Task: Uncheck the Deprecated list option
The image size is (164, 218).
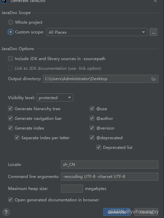Action: [99, 147]
